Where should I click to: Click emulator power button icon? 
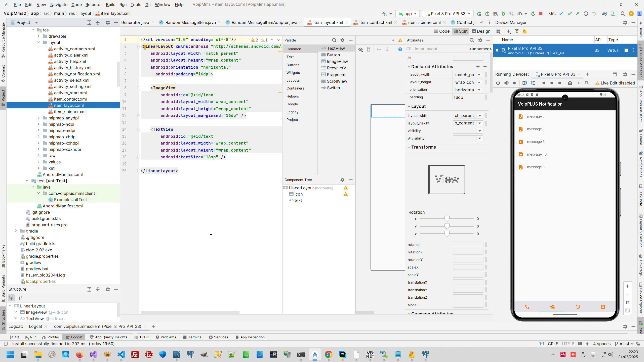point(498,83)
